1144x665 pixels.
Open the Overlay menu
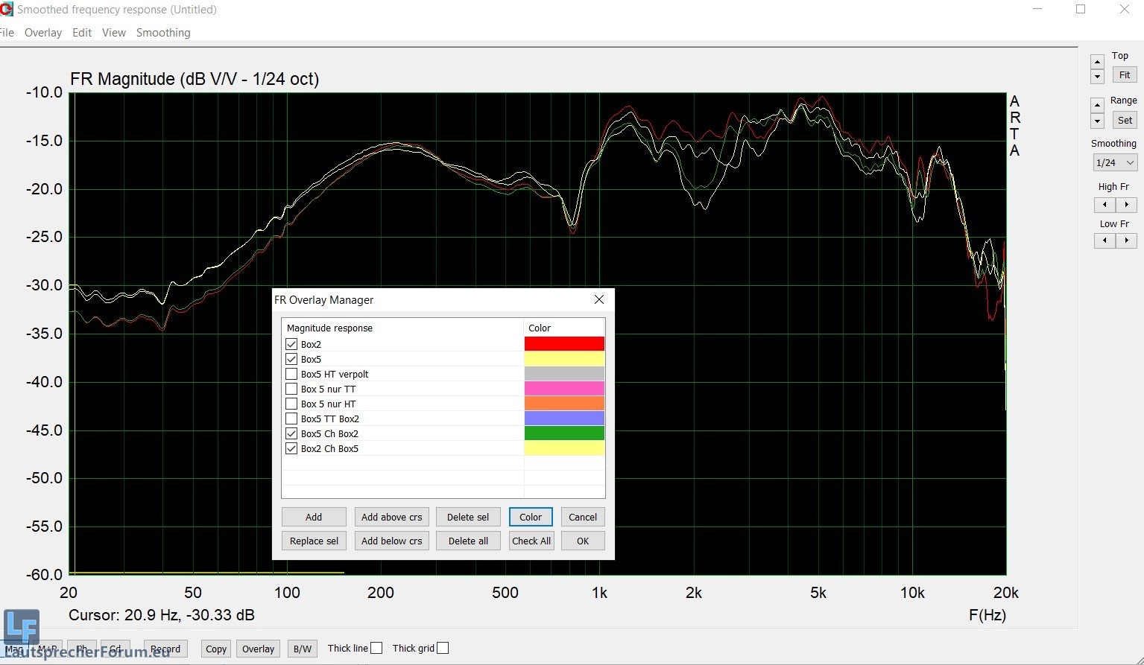(43, 33)
